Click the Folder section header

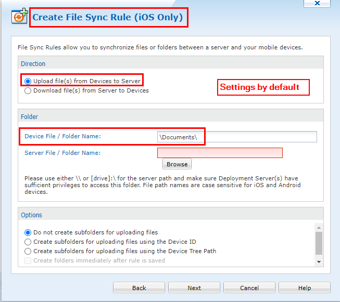(30, 117)
